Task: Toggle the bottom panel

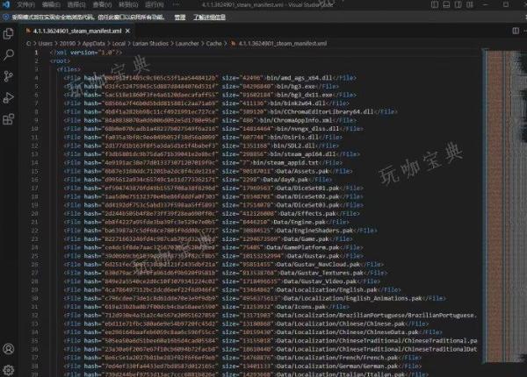Action: (446, 4)
